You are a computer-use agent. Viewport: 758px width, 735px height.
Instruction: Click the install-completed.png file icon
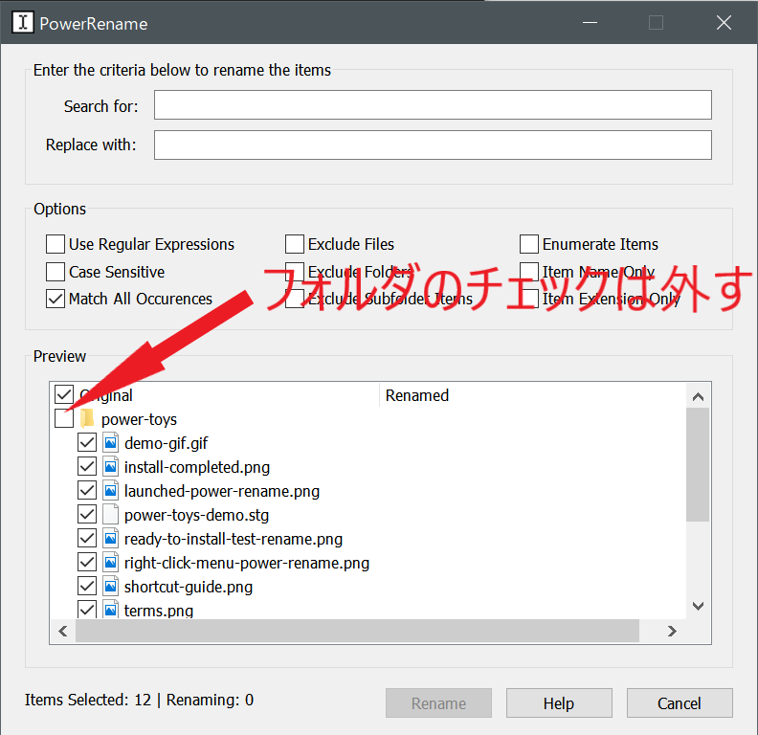pyautogui.click(x=110, y=467)
